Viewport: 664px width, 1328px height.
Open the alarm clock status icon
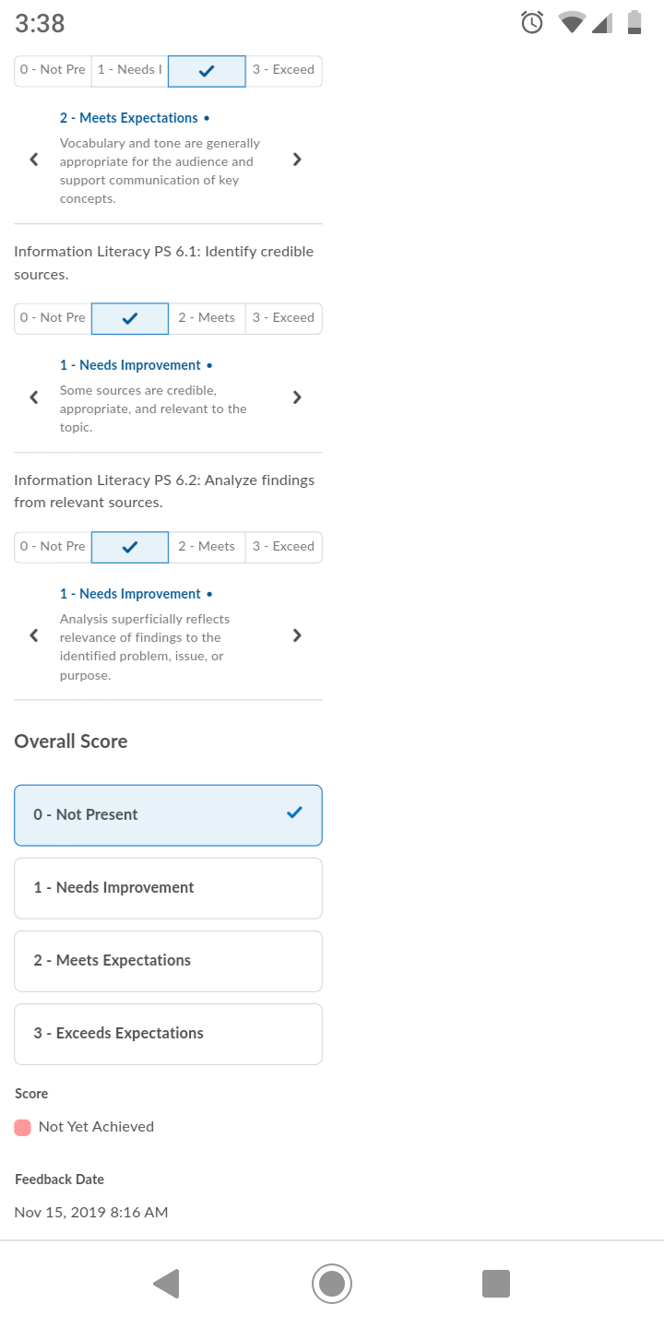tap(532, 22)
